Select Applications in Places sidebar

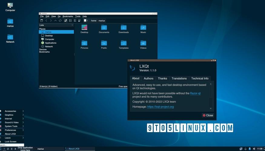point(56,43)
